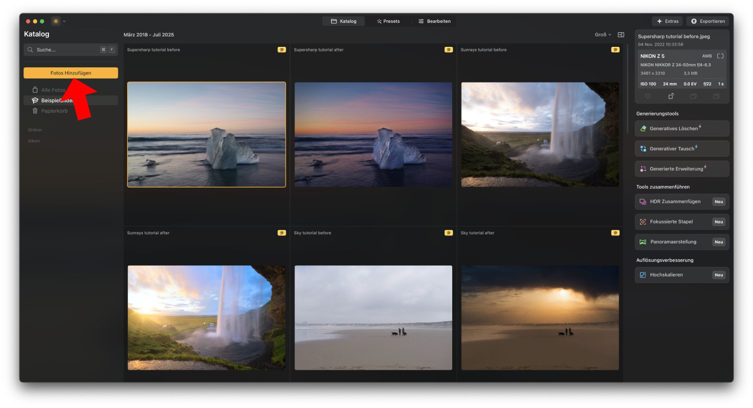Toggle the favorite heart icon
Viewport: 753px width, 408px height.
[x=648, y=96]
